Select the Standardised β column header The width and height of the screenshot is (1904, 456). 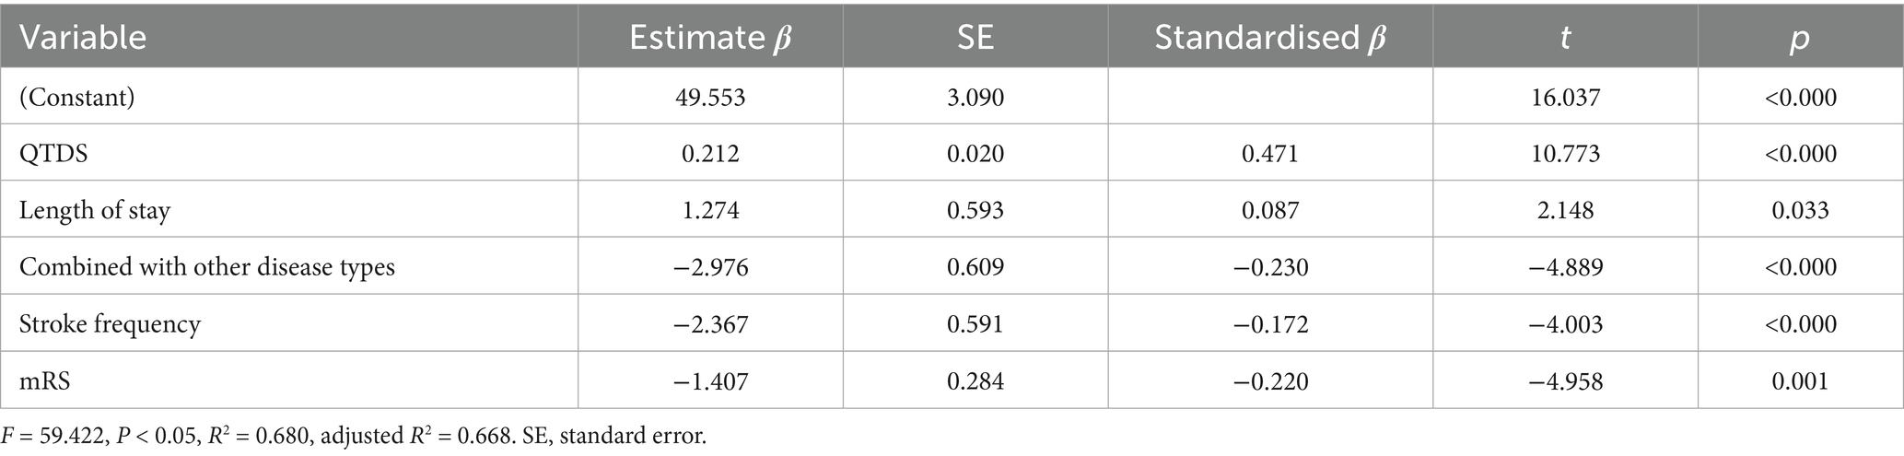tap(1269, 37)
